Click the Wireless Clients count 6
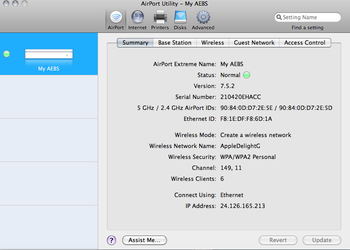The height and width of the screenshot is (250, 350). pyautogui.click(x=222, y=179)
